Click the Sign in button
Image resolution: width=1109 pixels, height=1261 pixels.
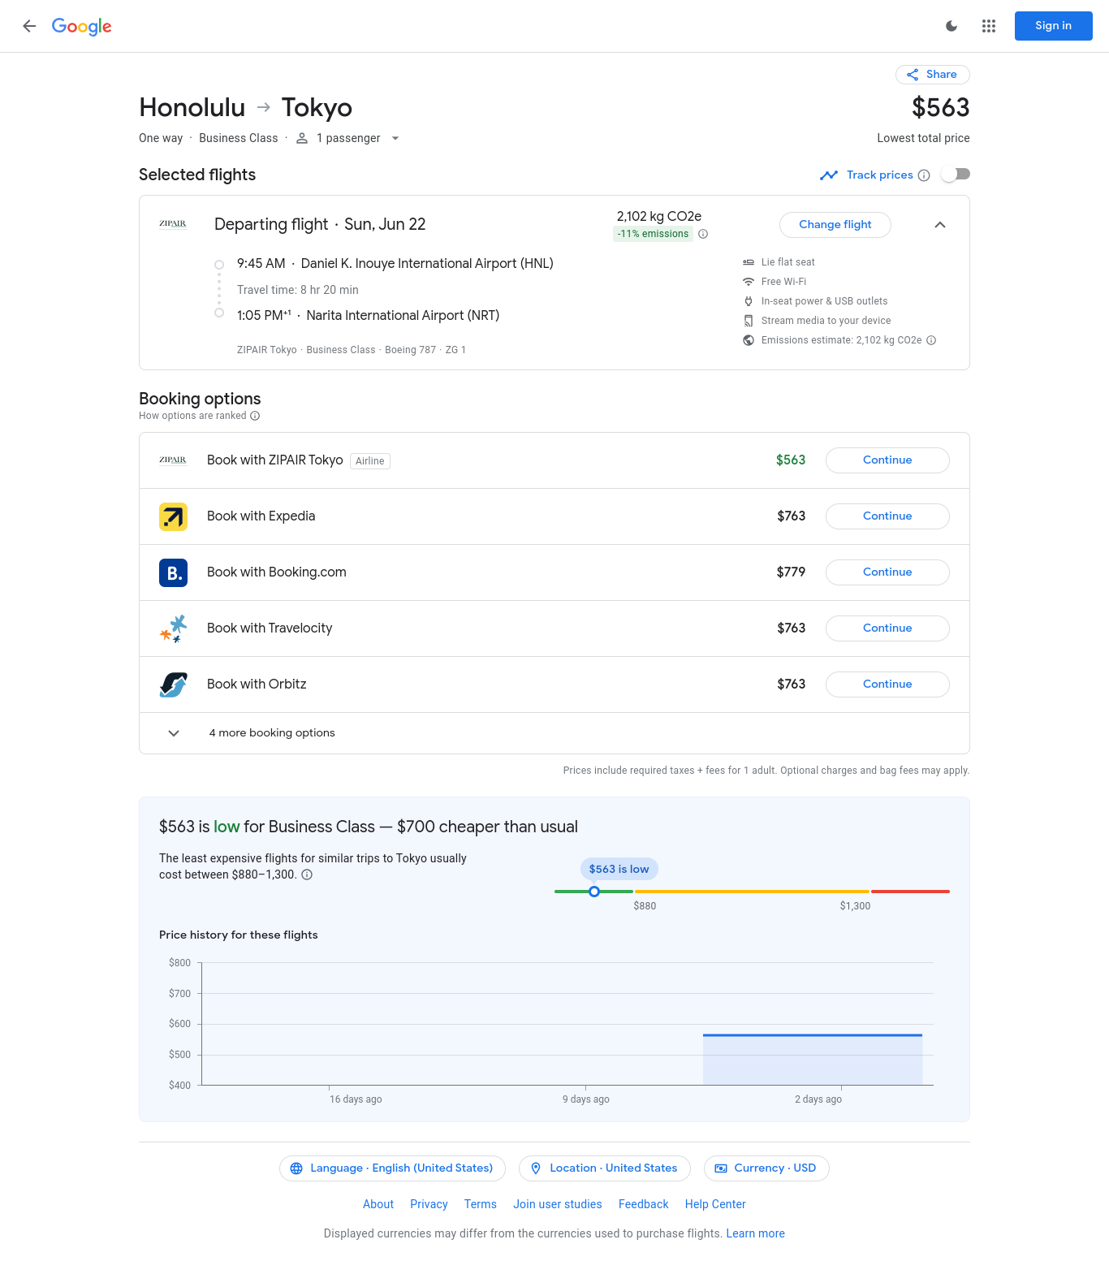(x=1052, y=26)
